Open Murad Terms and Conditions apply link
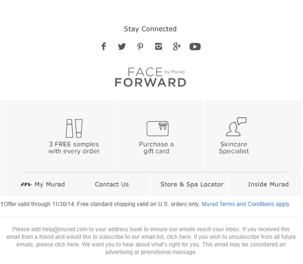 pos(246,204)
